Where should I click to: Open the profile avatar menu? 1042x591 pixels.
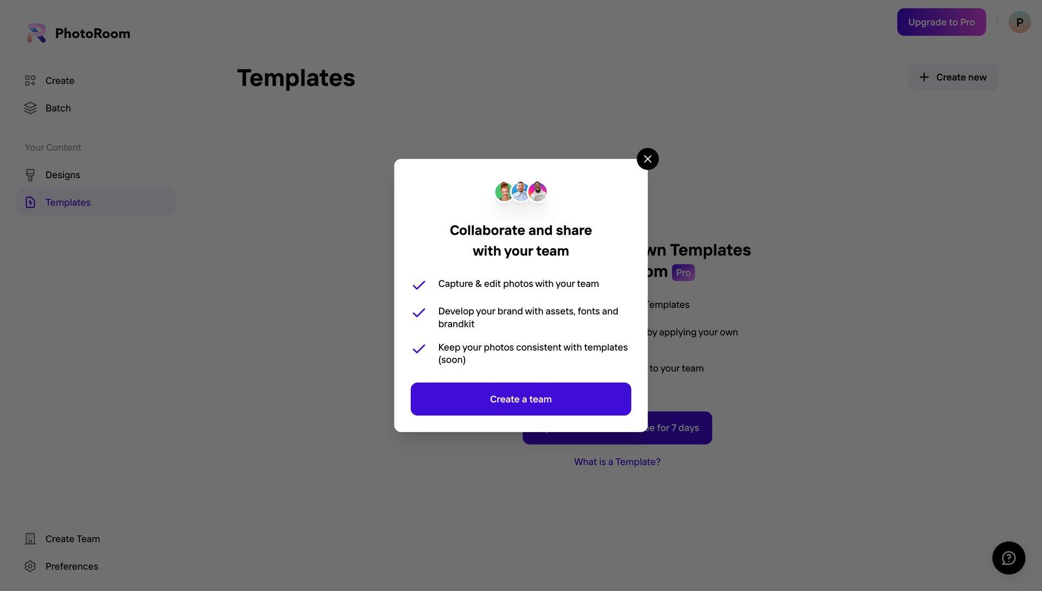pos(1020,22)
